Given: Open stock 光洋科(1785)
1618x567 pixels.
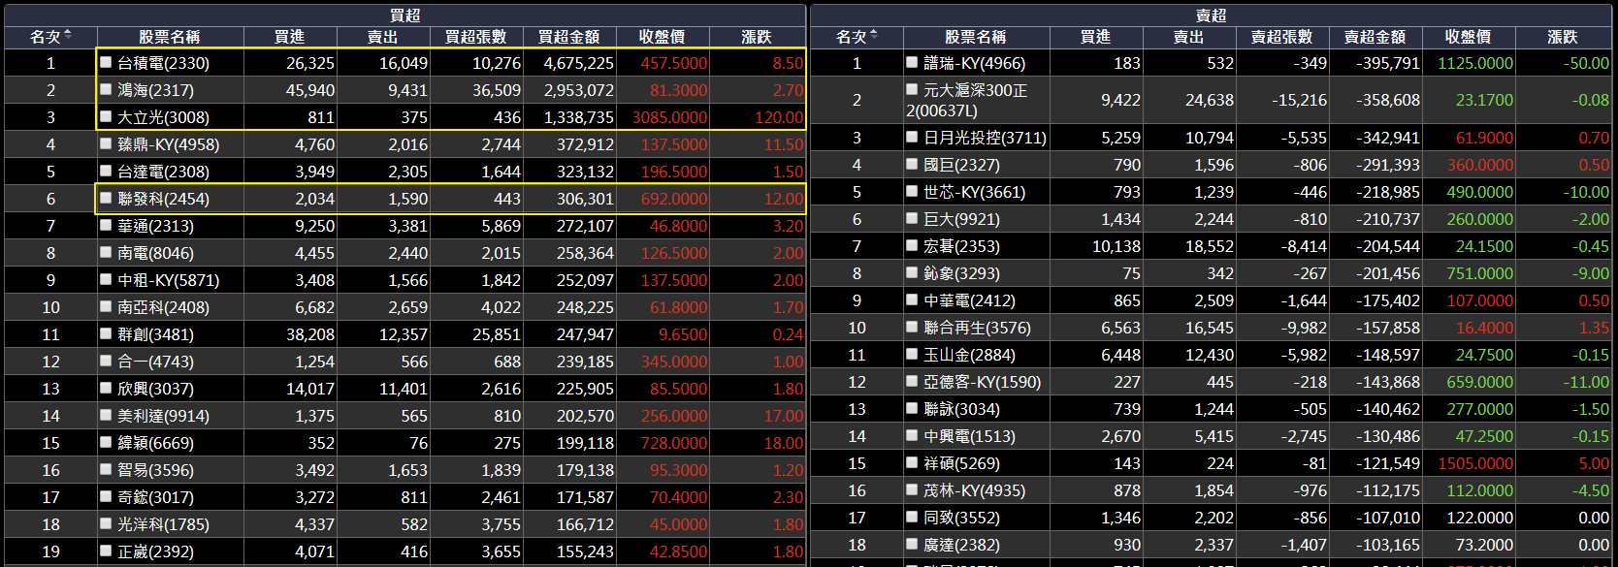Looking at the screenshot, I should 163,524.
